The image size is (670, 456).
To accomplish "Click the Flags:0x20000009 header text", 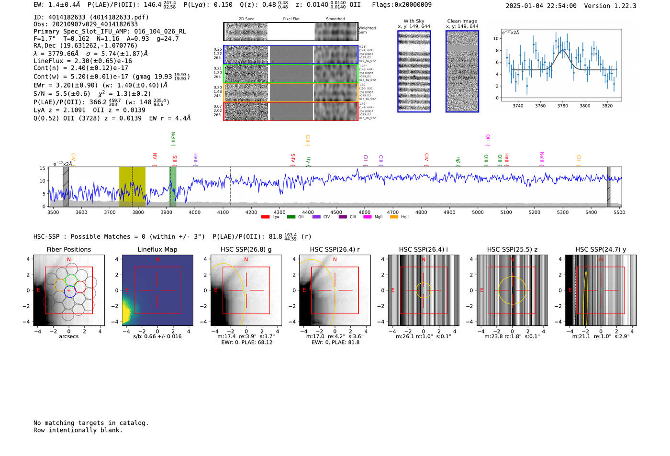I will click(402, 5).
